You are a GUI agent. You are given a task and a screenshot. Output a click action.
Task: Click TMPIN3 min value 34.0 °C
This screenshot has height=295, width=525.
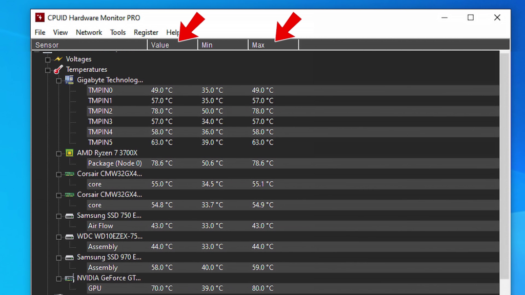click(x=212, y=121)
